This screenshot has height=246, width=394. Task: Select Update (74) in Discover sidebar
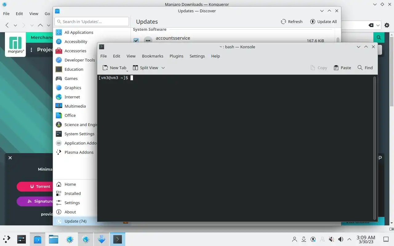pos(75,221)
